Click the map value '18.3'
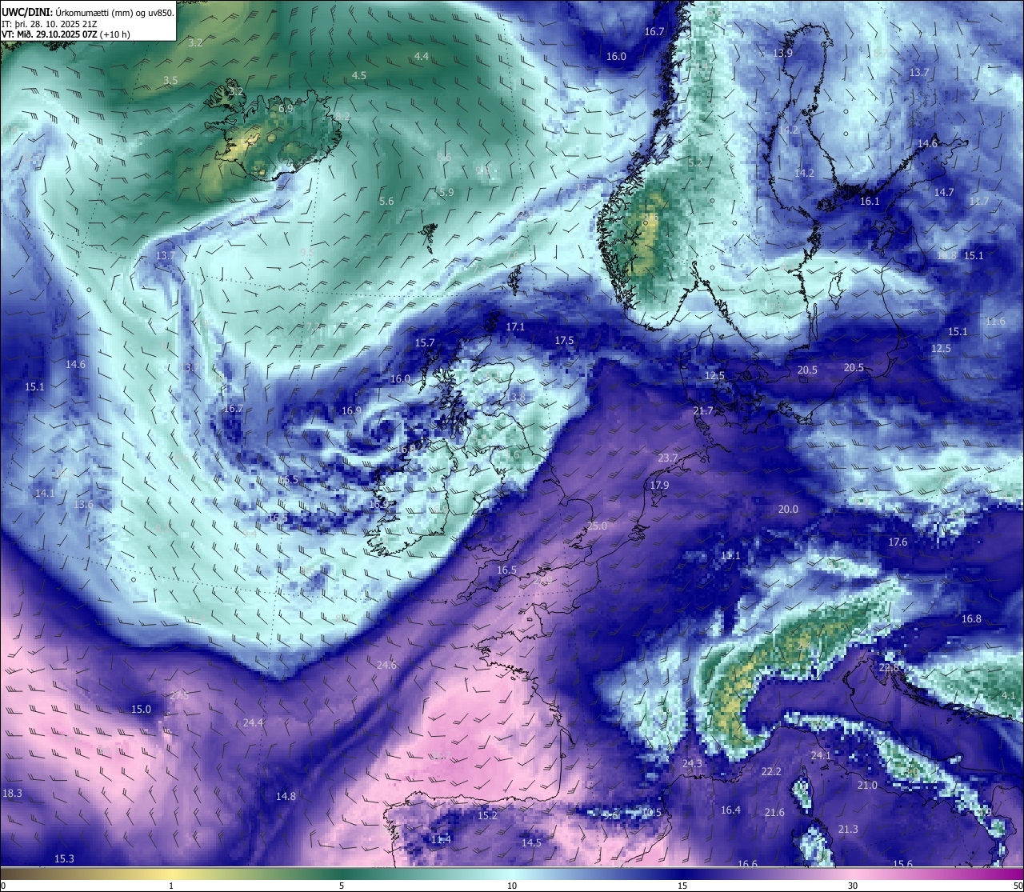 click(x=12, y=794)
